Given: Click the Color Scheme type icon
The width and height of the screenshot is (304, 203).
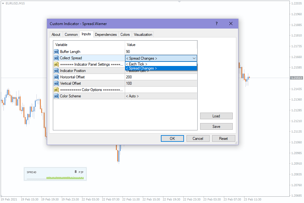Looking at the screenshot, I should [56, 96].
